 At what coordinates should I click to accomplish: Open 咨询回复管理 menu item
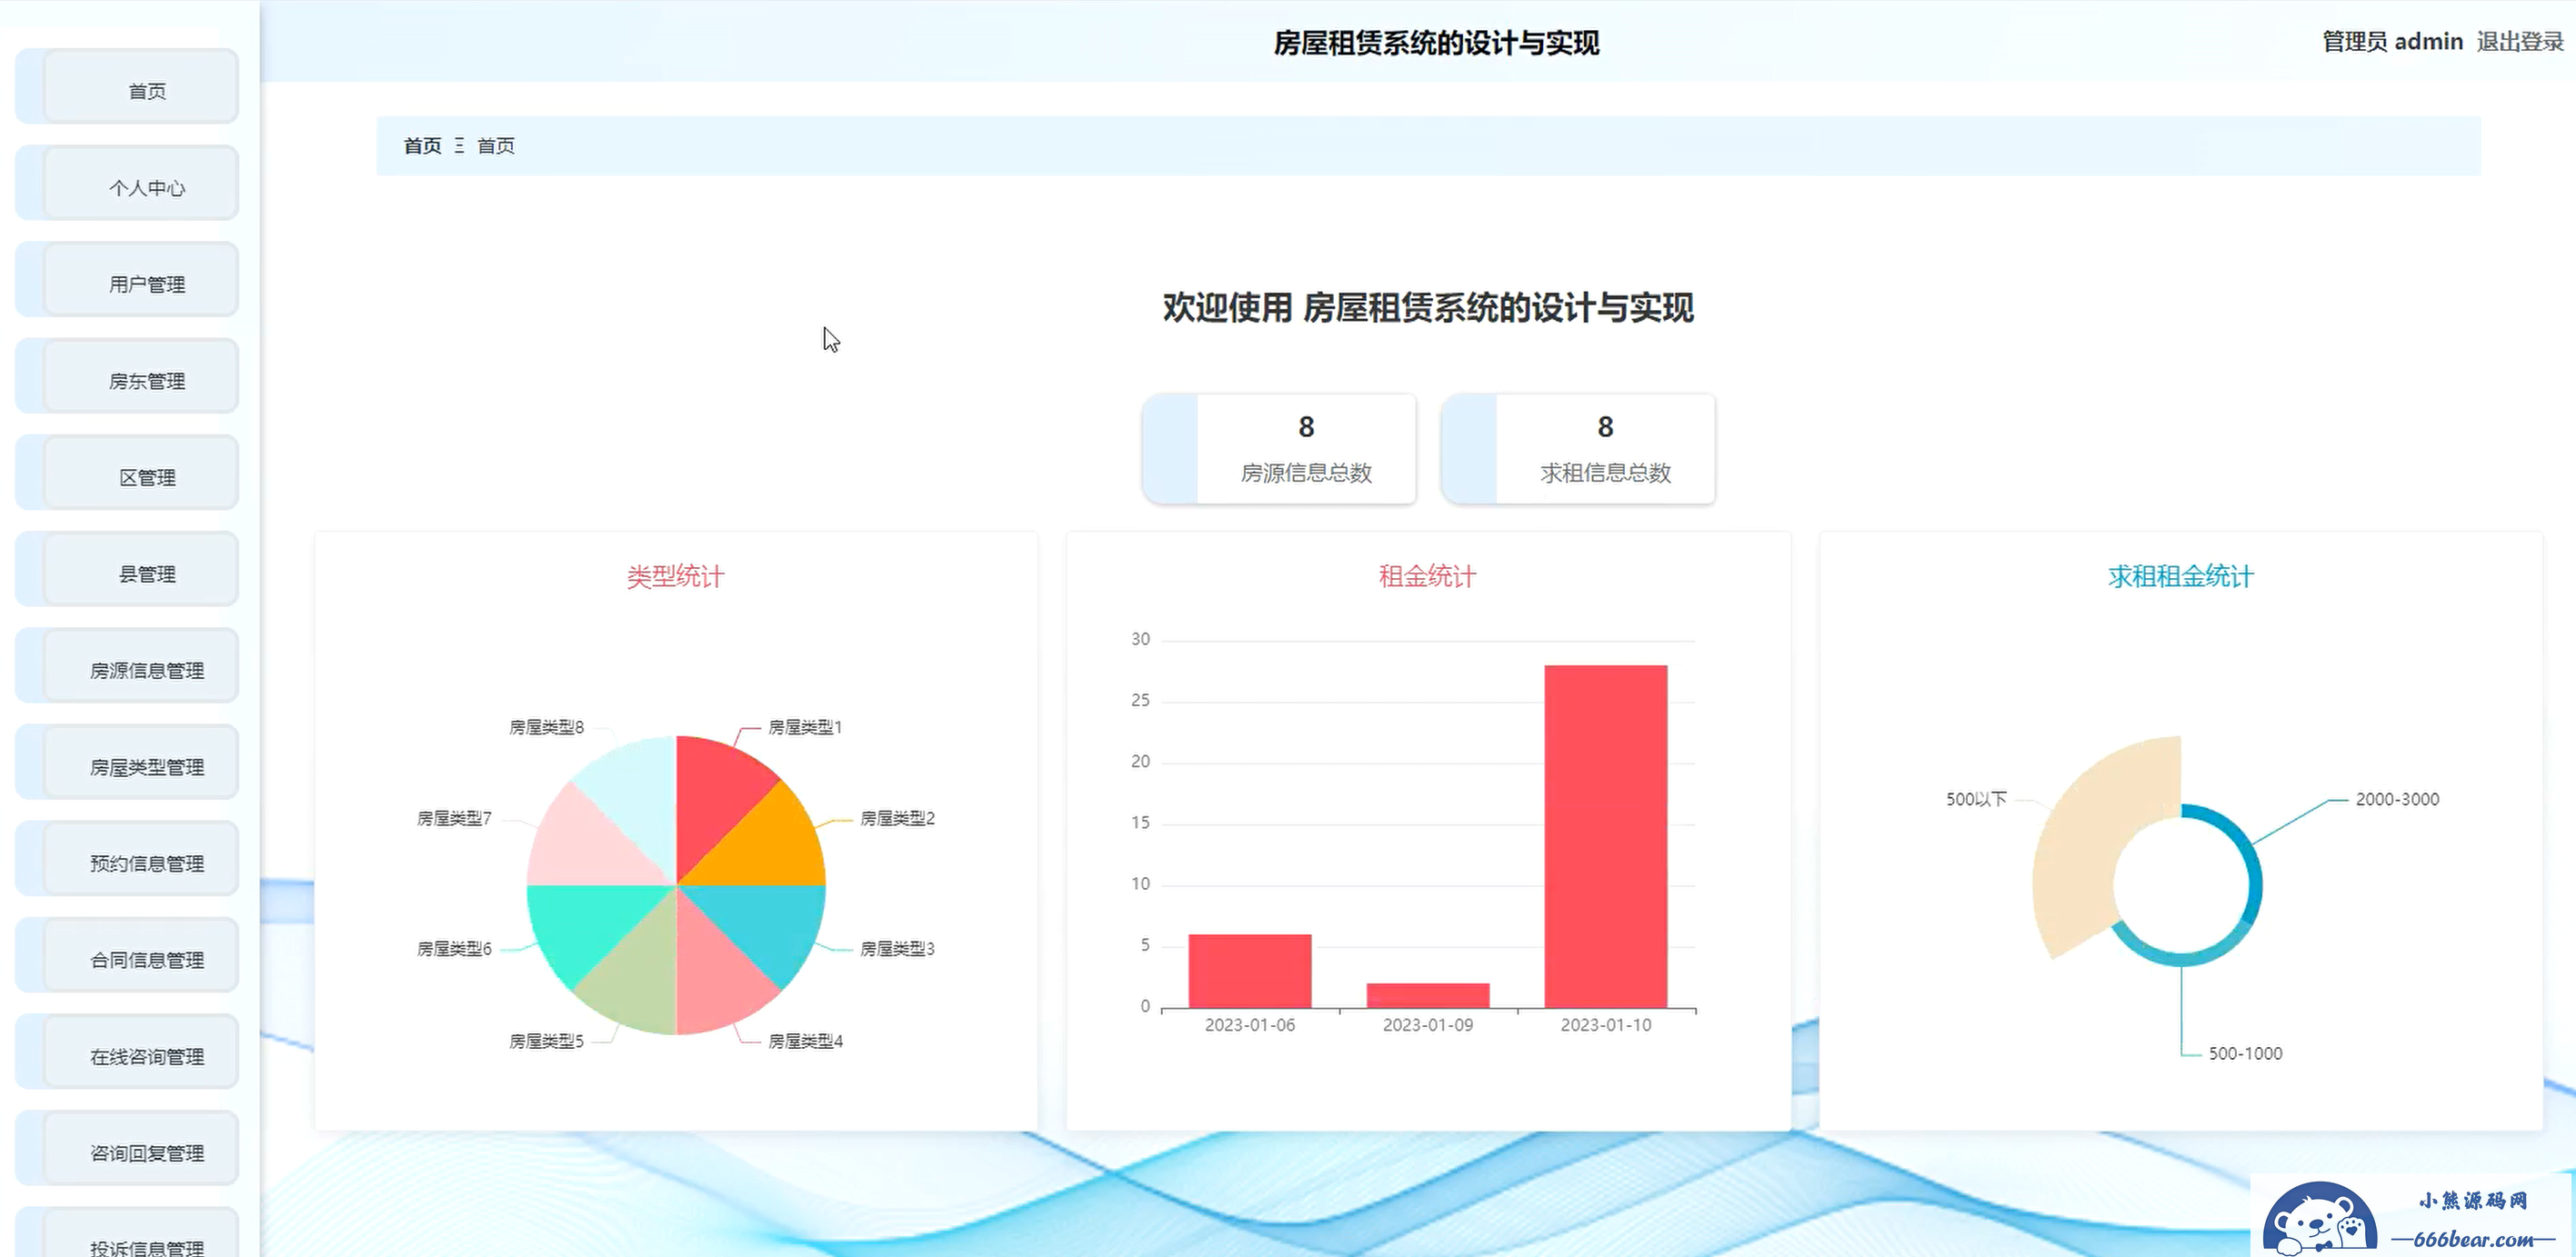point(128,1150)
